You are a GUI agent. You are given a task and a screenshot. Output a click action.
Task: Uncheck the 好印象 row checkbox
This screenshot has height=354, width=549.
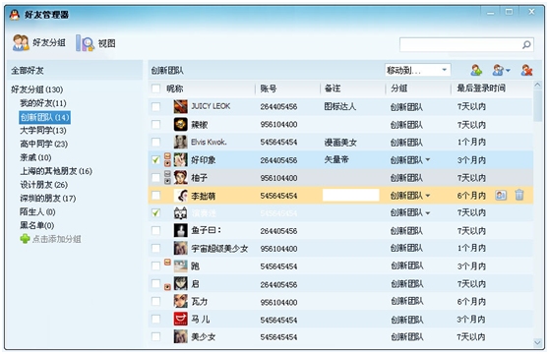coord(155,160)
